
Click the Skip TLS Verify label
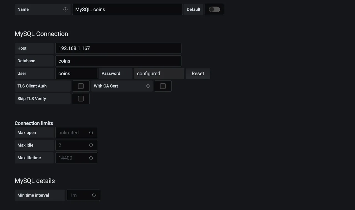click(x=32, y=99)
